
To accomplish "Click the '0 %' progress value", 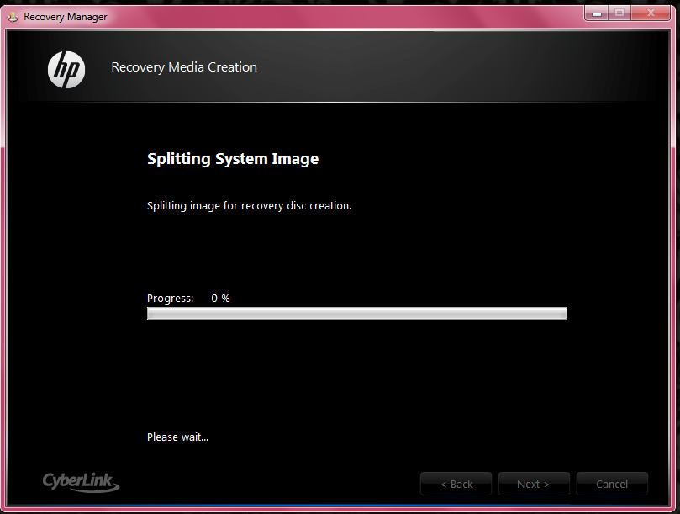I will (220, 299).
